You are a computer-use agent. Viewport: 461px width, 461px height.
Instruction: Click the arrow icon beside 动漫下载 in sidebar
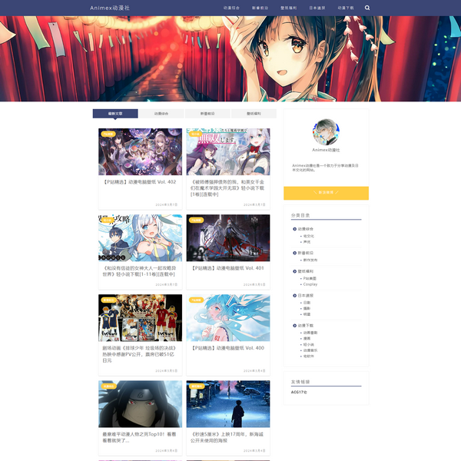(294, 326)
